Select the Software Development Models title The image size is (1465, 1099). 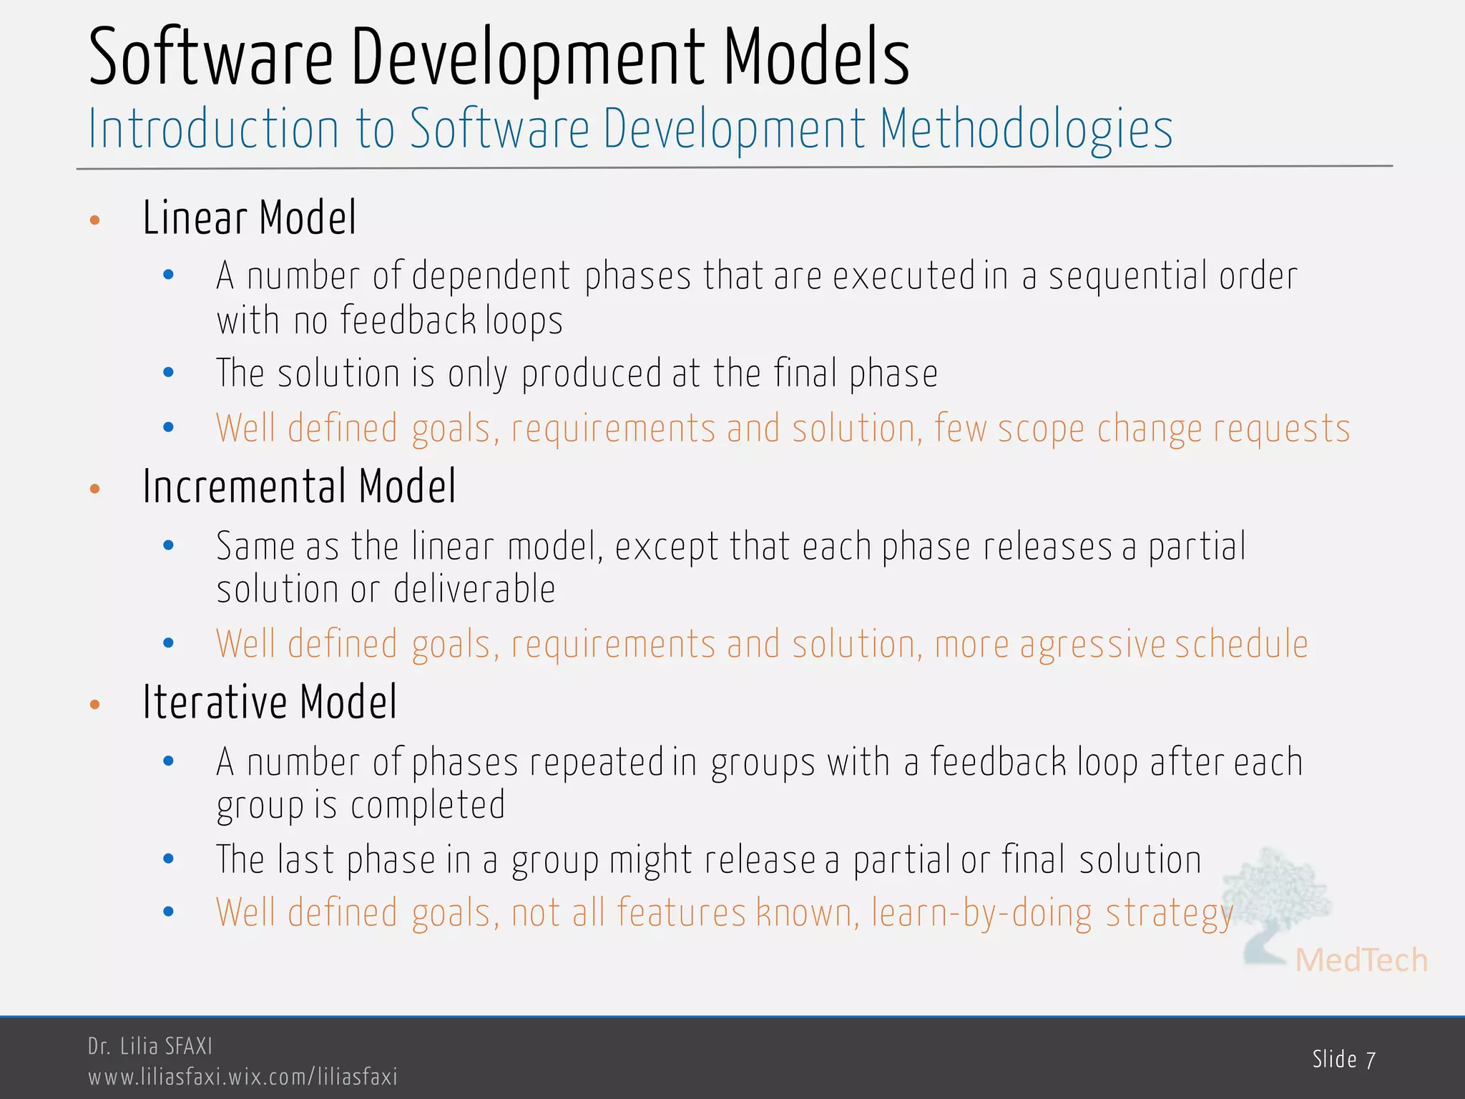pyautogui.click(x=499, y=57)
